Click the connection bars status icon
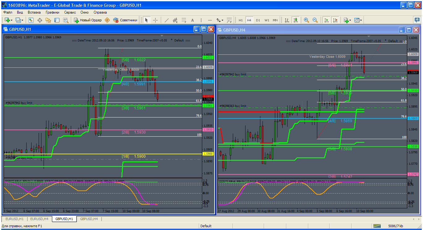 pyautogui.click(x=378, y=226)
